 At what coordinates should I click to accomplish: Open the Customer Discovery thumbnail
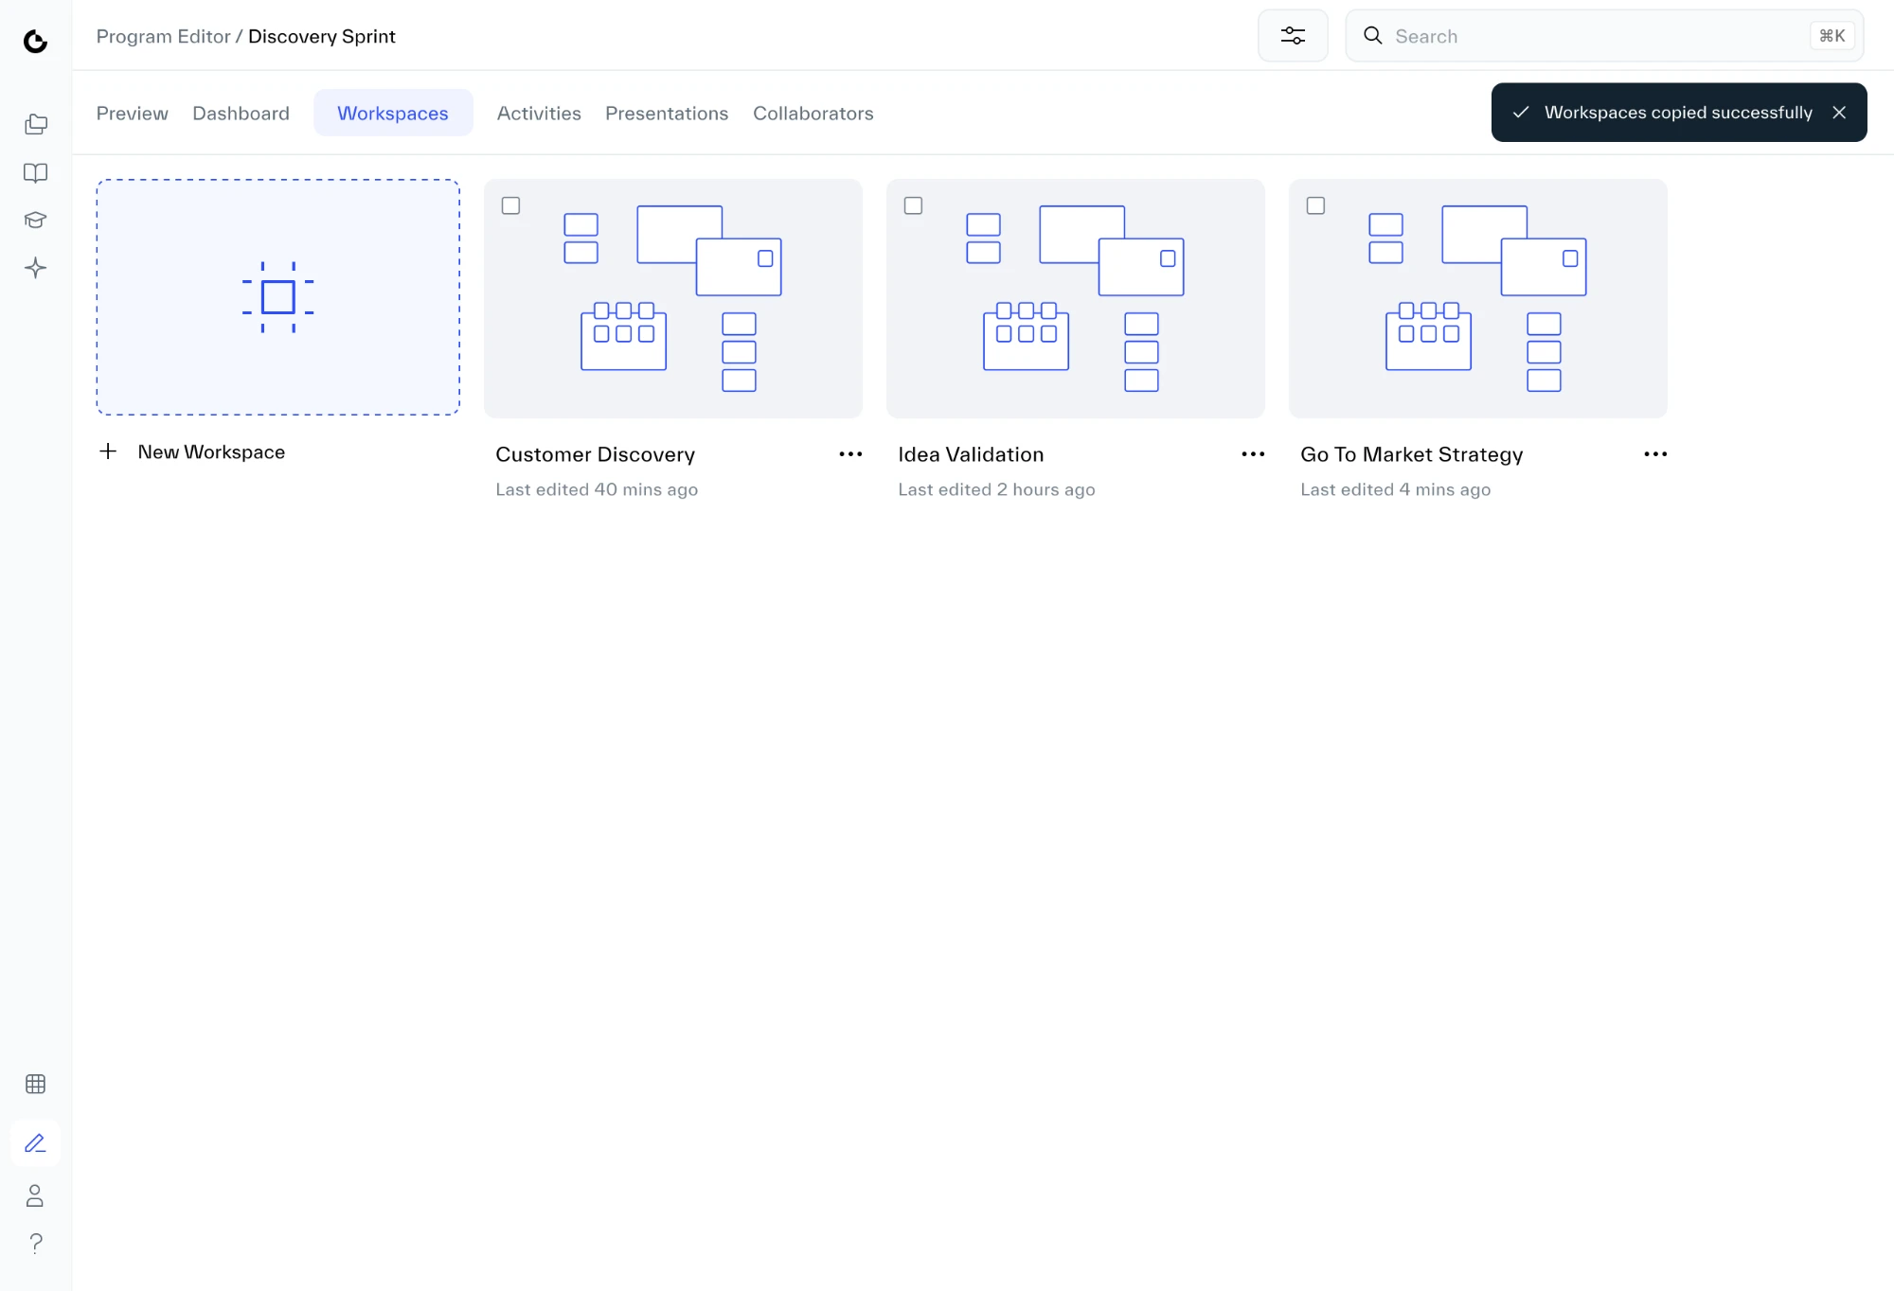[673, 298]
